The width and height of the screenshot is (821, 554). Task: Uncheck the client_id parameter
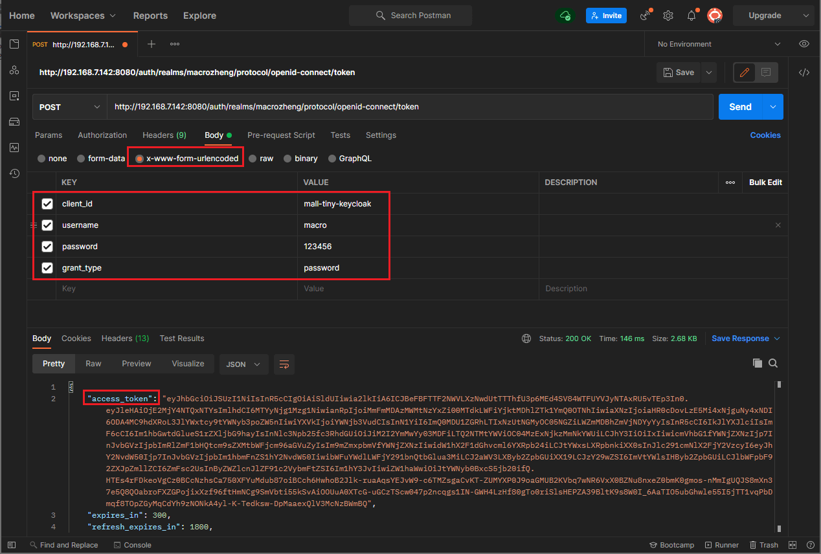tap(47, 204)
